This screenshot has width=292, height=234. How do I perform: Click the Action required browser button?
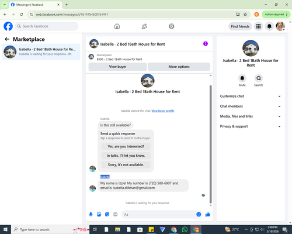point(276,15)
